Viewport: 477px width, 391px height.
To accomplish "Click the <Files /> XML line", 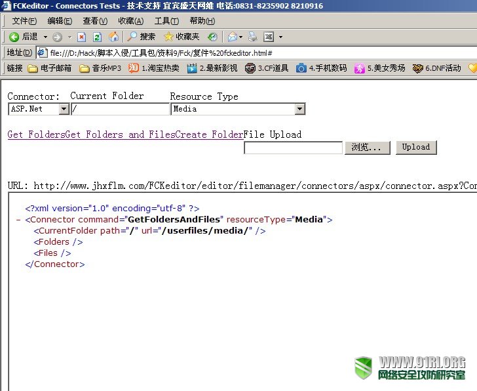I will (52, 253).
